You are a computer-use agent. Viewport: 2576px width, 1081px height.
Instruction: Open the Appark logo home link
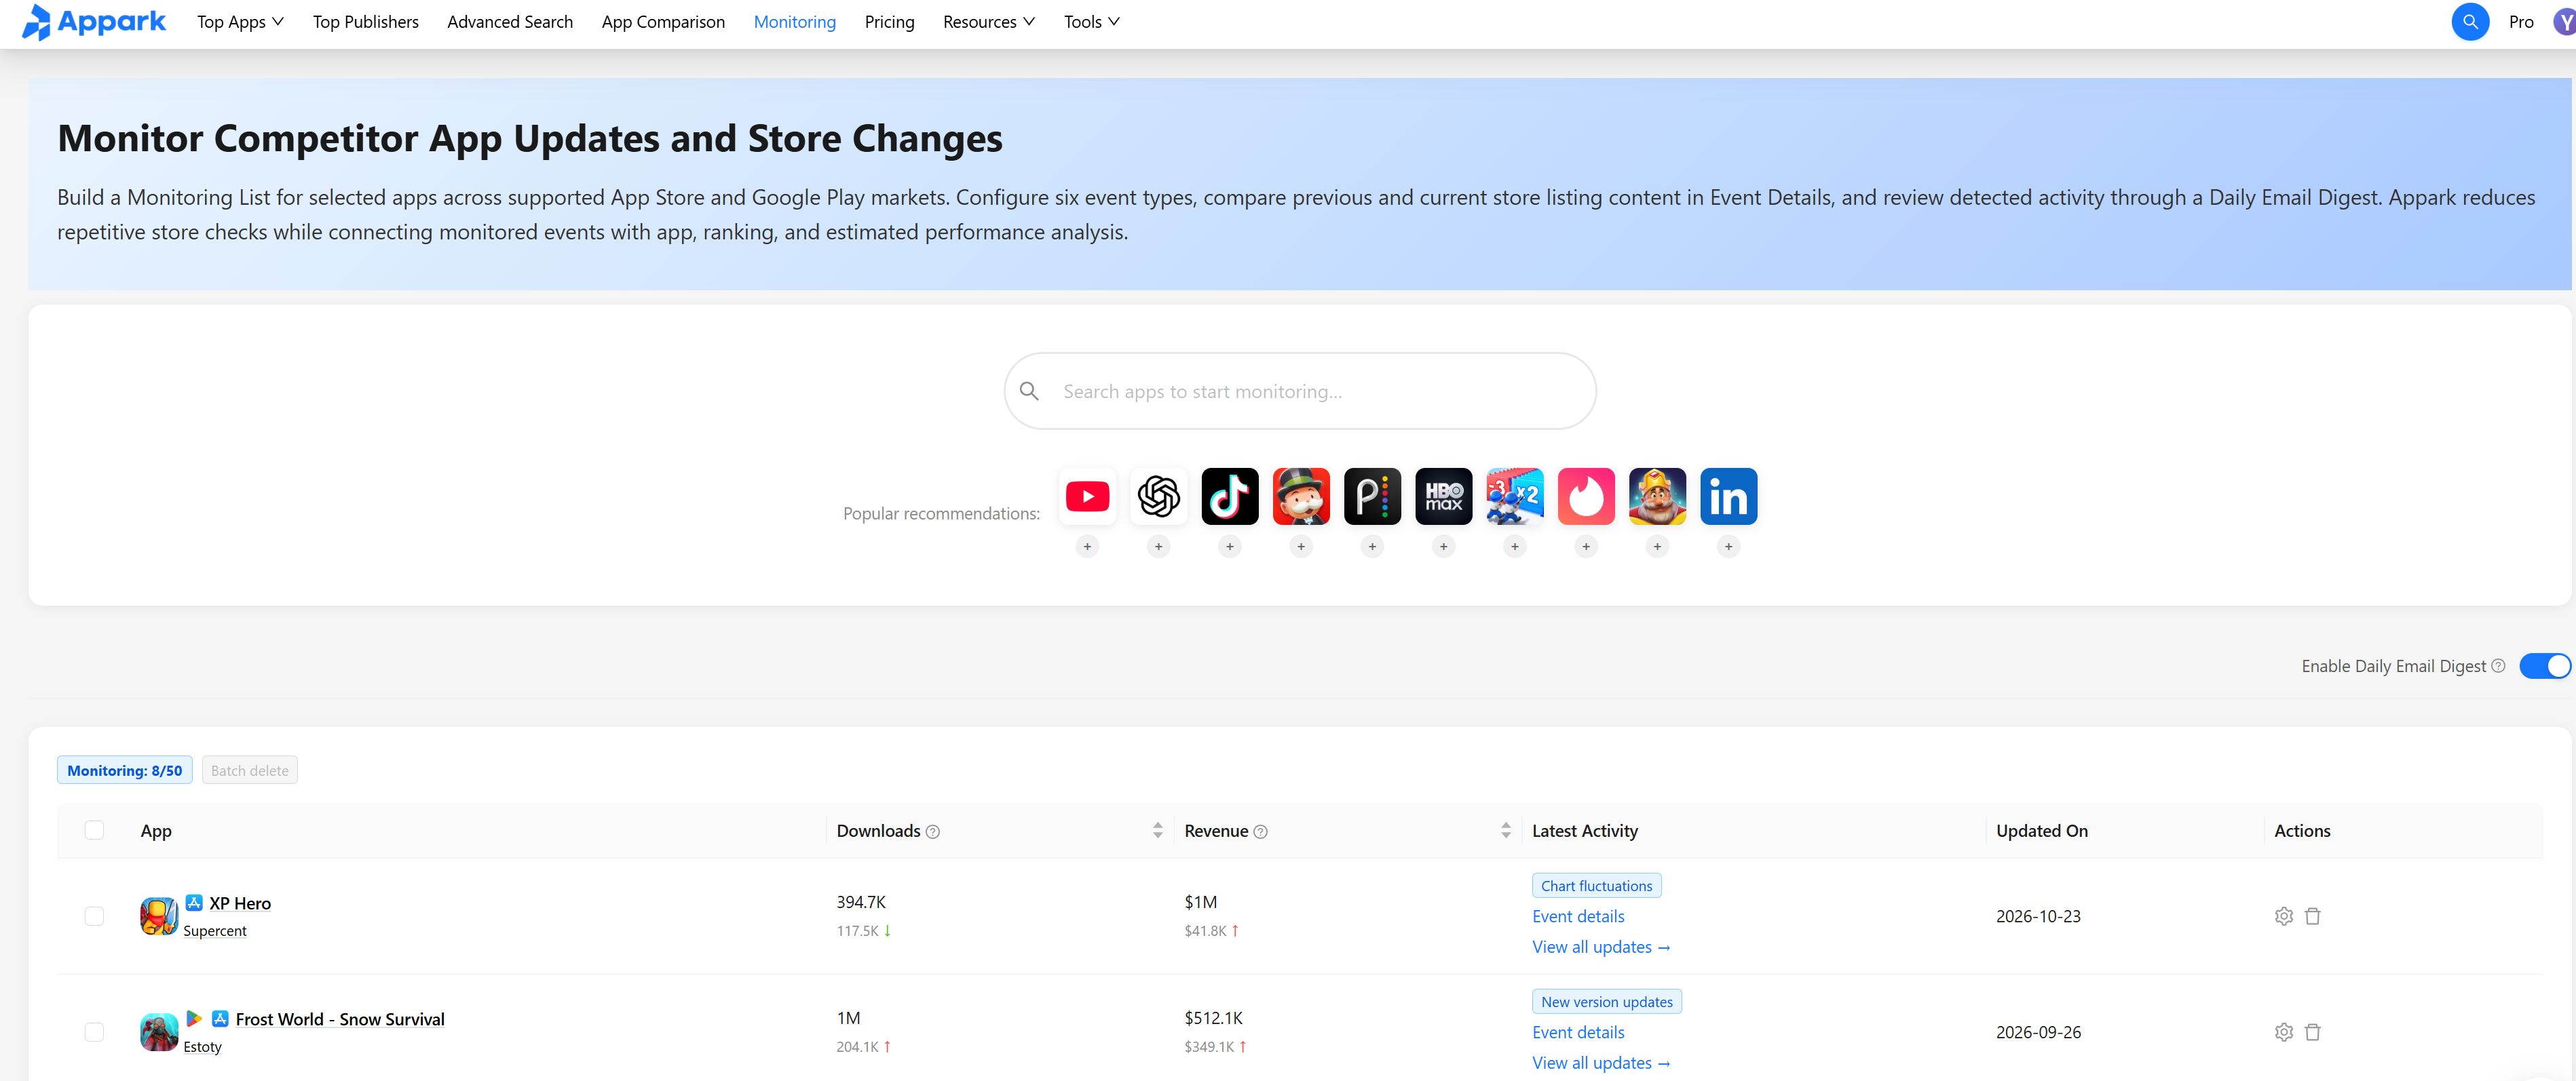[x=94, y=22]
